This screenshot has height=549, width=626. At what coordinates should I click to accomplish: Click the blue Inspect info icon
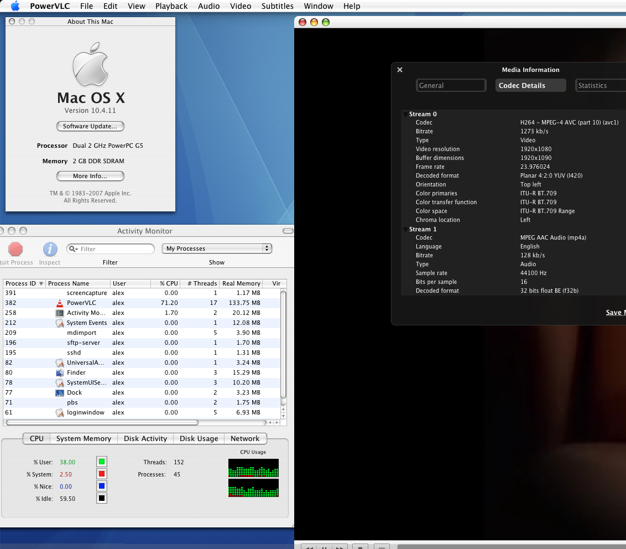50,249
